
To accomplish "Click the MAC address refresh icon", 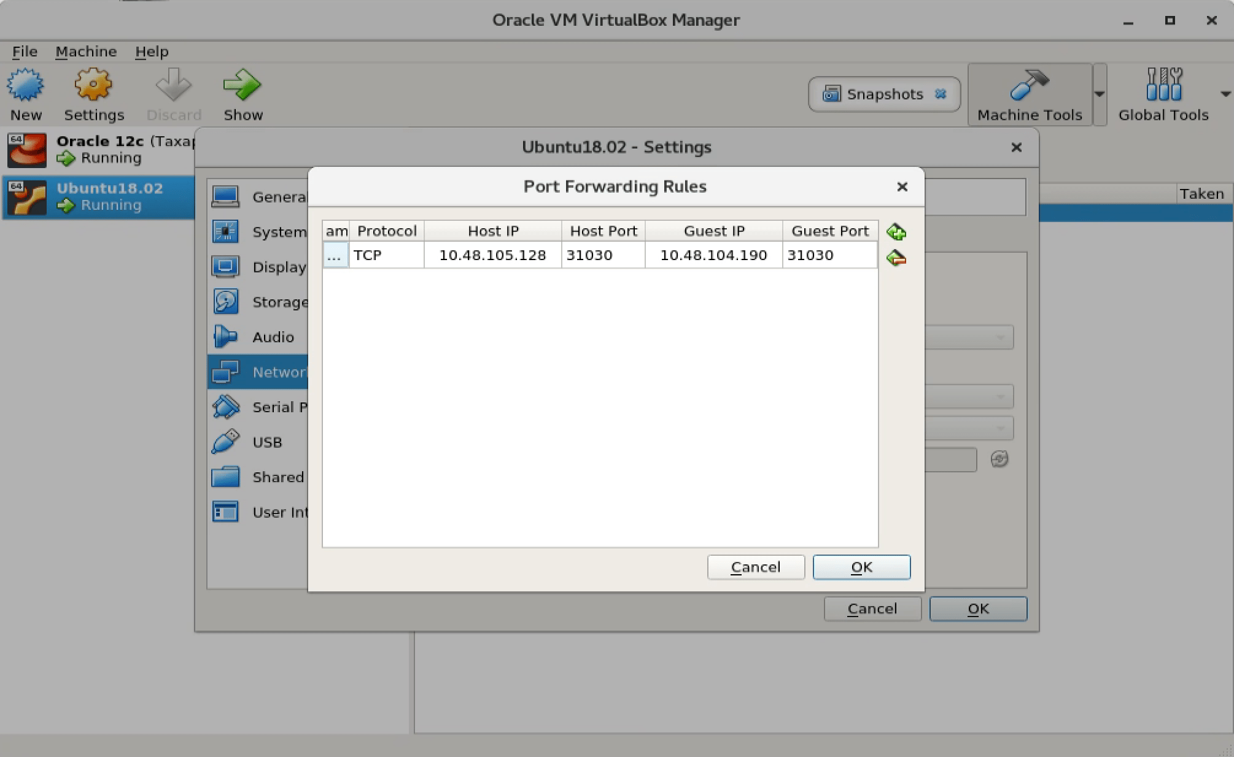I will tap(999, 459).
